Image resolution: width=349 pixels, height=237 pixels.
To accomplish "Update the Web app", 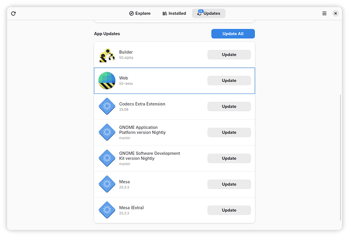I will [229, 80].
